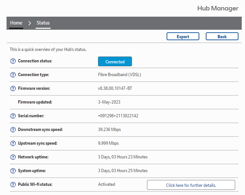The height and width of the screenshot is (195, 245).
Task: Click the blue Connected status button
Action: coord(115,62)
